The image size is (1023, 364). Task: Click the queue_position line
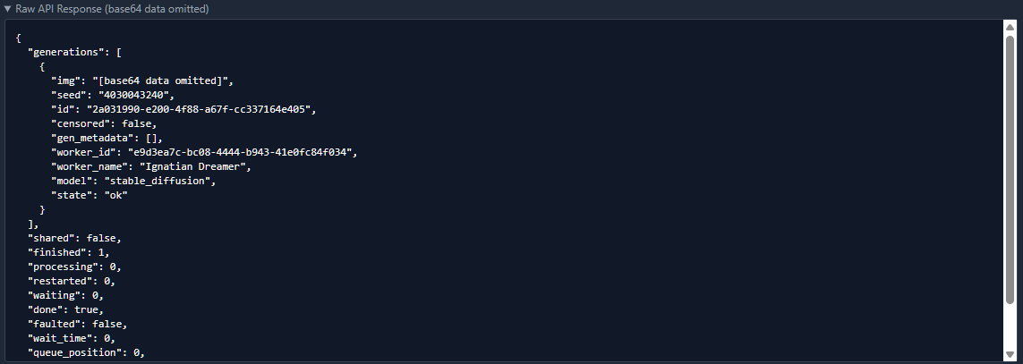coord(87,352)
